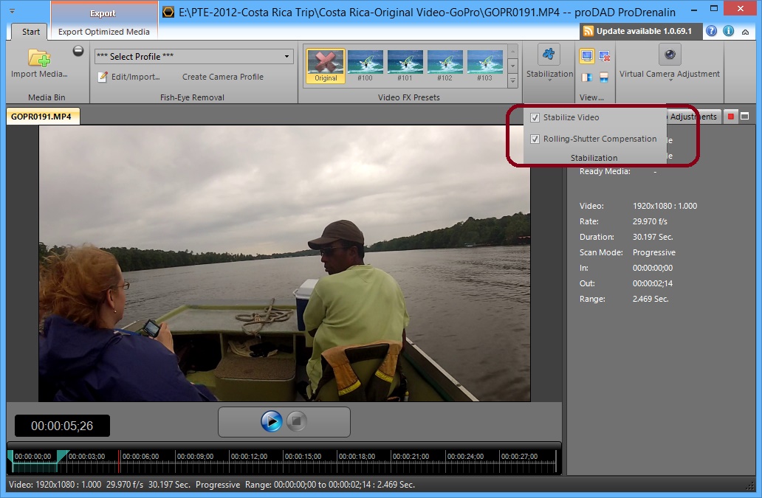Open the quick access dropdown in title bar
762x498 pixels.
coord(12,11)
